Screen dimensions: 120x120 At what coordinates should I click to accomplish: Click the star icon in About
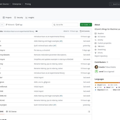click(95, 46)
